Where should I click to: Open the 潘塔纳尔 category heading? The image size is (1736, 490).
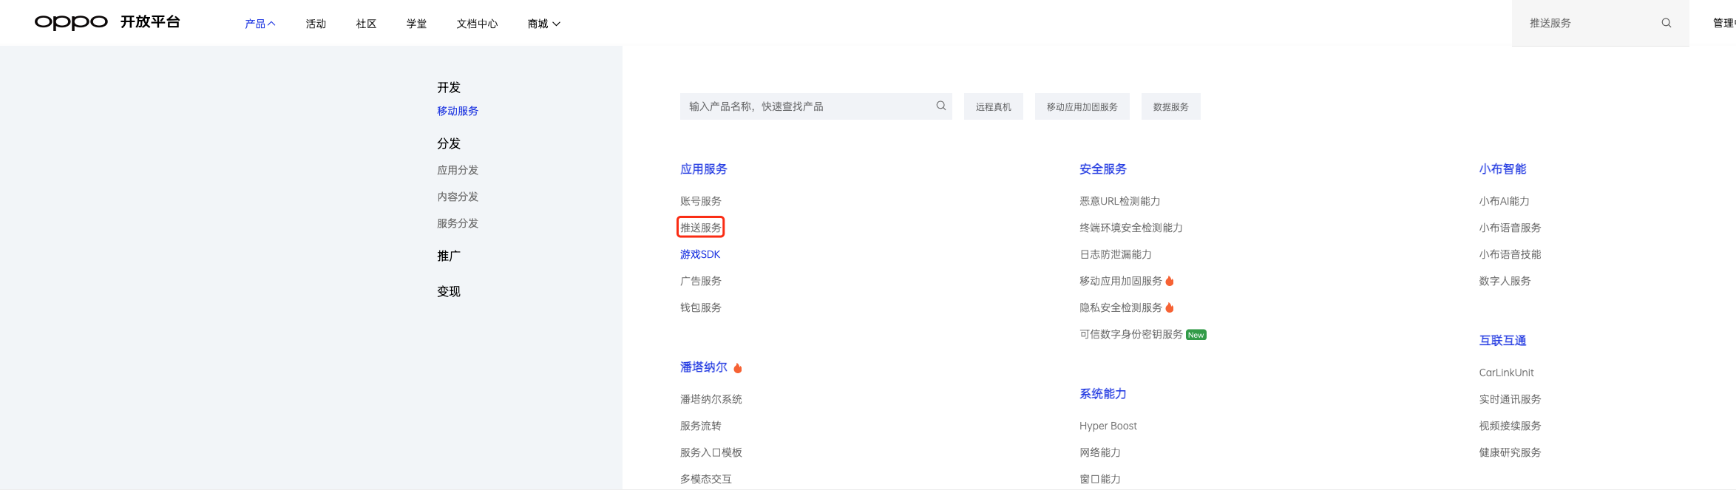click(704, 367)
